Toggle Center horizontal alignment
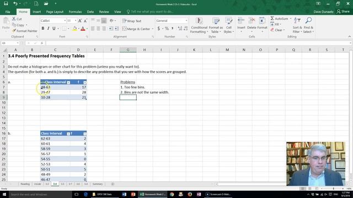The height and width of the screenshot is (198, 353). 98,29
